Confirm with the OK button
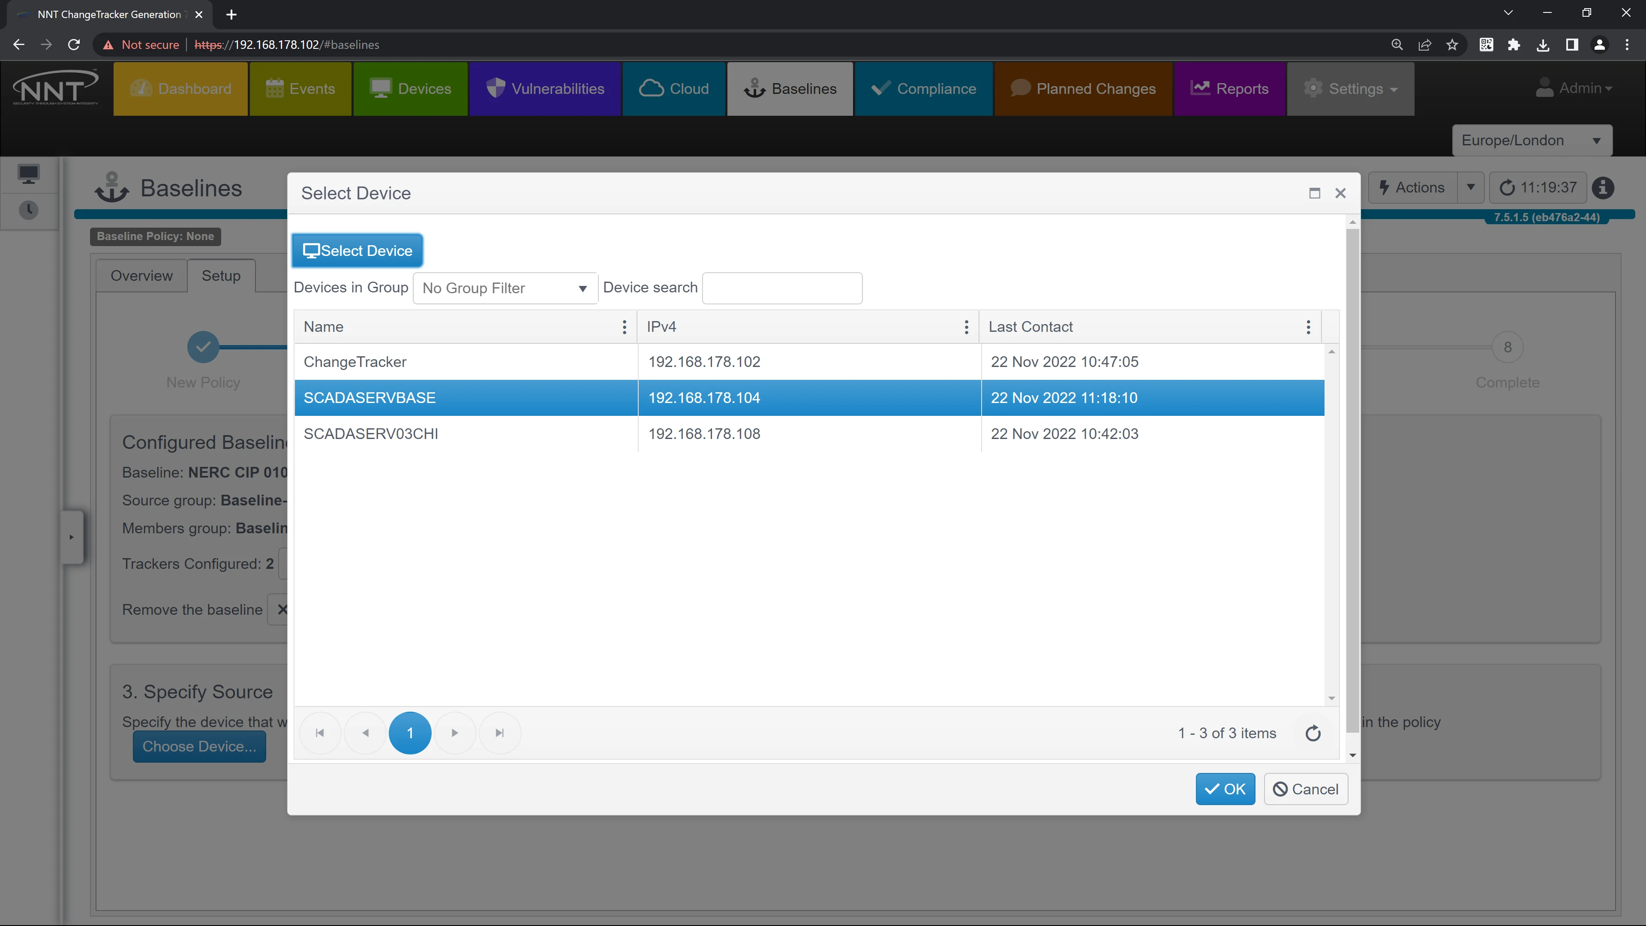 [1225, 789]
